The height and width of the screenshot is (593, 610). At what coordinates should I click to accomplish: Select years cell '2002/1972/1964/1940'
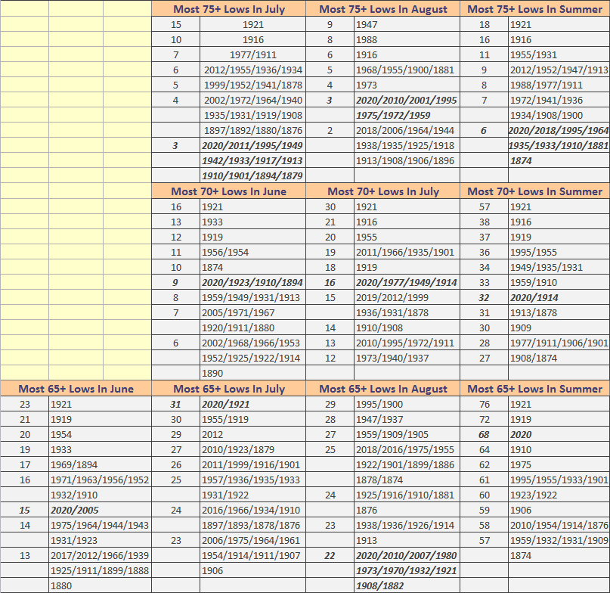click(253, 101)
